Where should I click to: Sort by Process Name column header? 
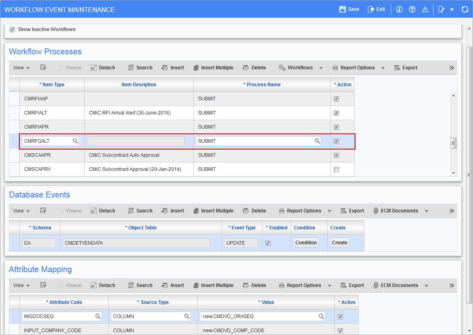[x=262, y=85]
